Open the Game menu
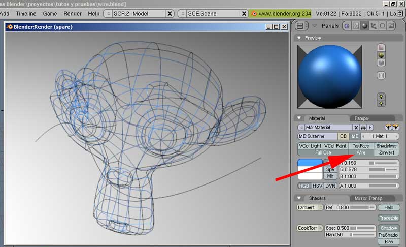 click(x=50, y=14)
